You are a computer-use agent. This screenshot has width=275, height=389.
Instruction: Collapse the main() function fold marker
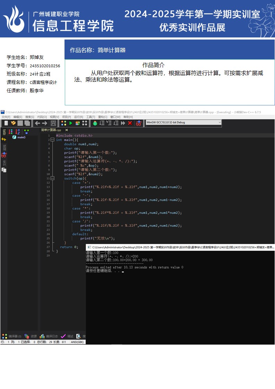click(x=52, y=140)
